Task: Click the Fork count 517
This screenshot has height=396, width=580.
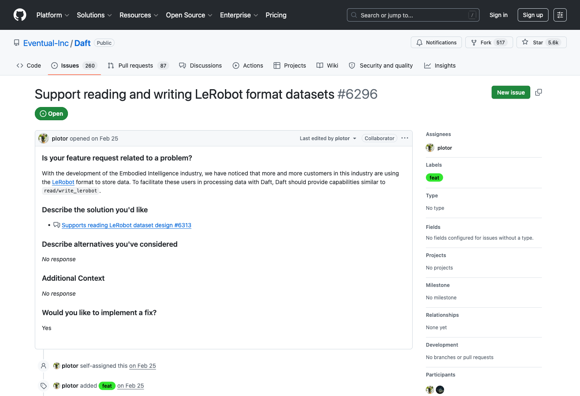Action: [x=500, y=42]
